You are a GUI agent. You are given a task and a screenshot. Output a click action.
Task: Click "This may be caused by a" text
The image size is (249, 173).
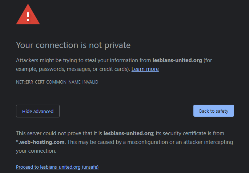97,142
